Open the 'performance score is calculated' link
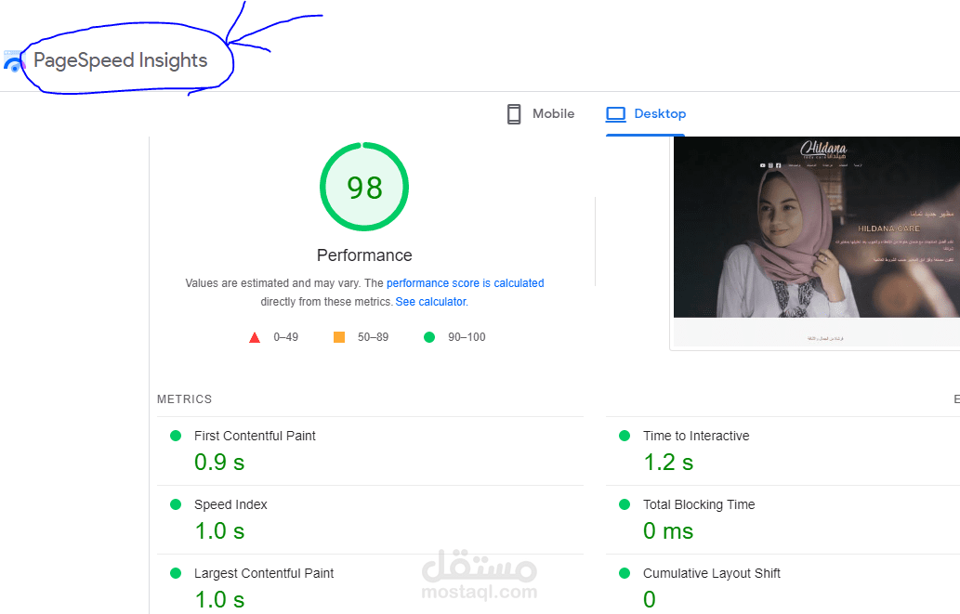960x614 pixels. 465,283
